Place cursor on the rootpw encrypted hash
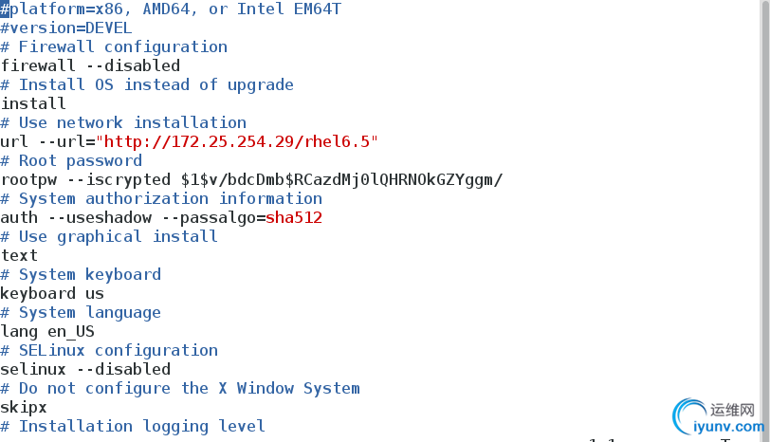The width and height of the screenshot is (770, 442). pyautogui.click(x=341, y=180)
